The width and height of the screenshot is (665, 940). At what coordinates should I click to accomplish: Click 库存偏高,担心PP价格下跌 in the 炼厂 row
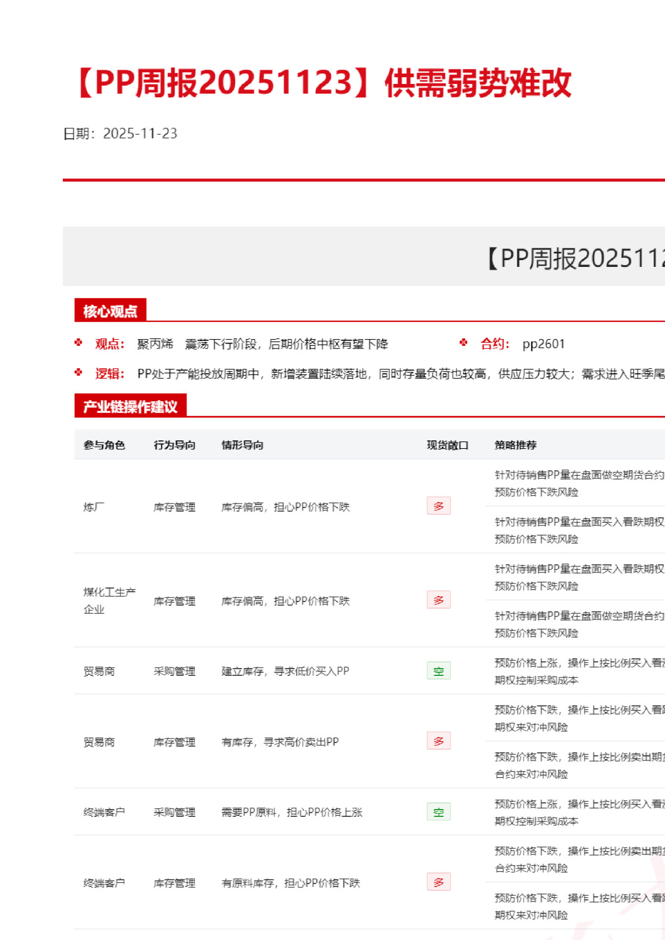point(285,507)
